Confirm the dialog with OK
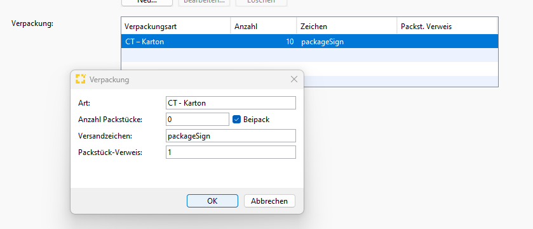The height and width of the screenshot is (229, 533). (x=212, y=201)
